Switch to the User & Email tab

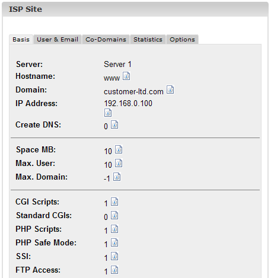tap(58, 39)
